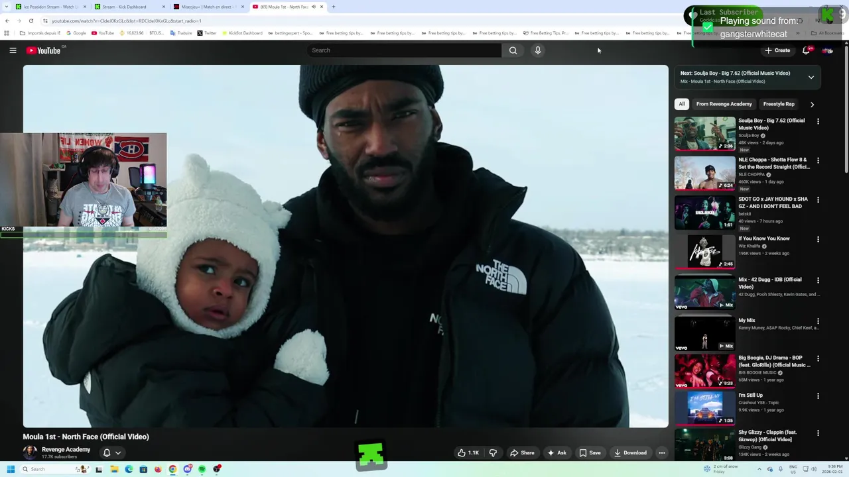
Task: Open KickBot Dashboard bookmark
Action: [242, 33]
